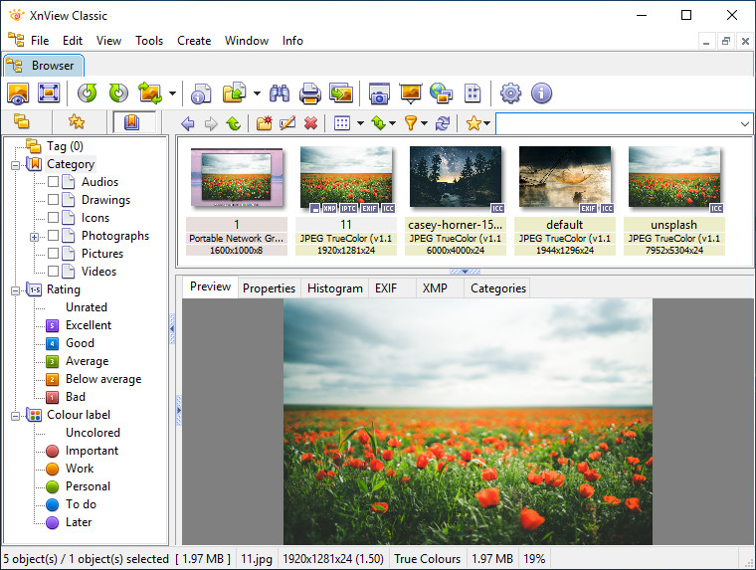Viewport: 756px width, 570px height.
Task: Select the Important red colour label
Action: tap(92, 451)
